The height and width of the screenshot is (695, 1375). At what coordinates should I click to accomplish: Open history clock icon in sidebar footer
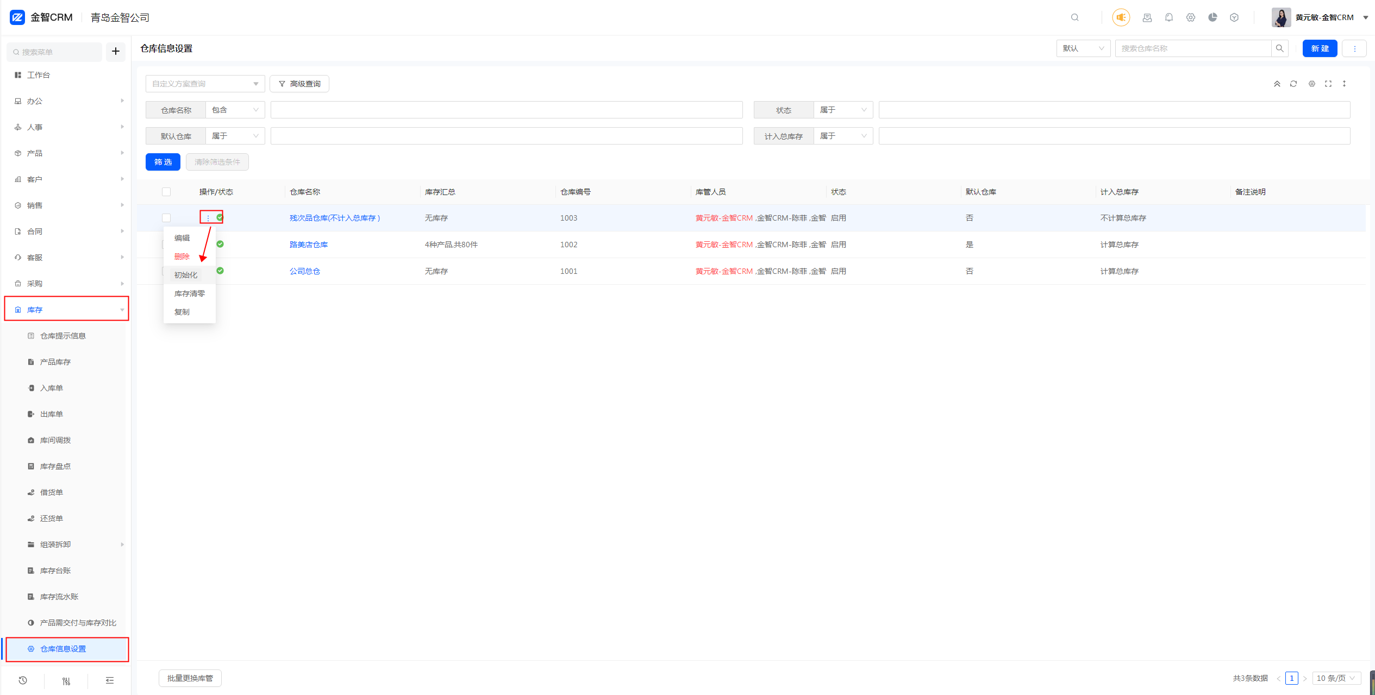23,680
